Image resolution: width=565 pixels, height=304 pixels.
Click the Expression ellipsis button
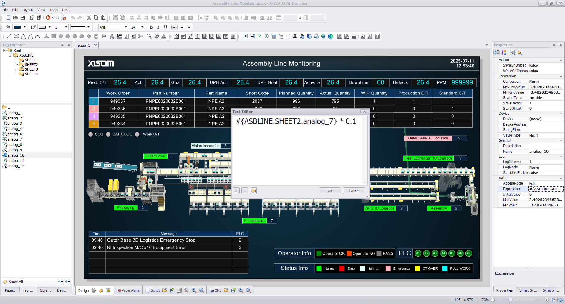[561, 189]
